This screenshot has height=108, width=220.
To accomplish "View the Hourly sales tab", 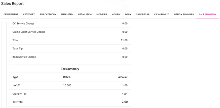I will [x=116, y=15].
